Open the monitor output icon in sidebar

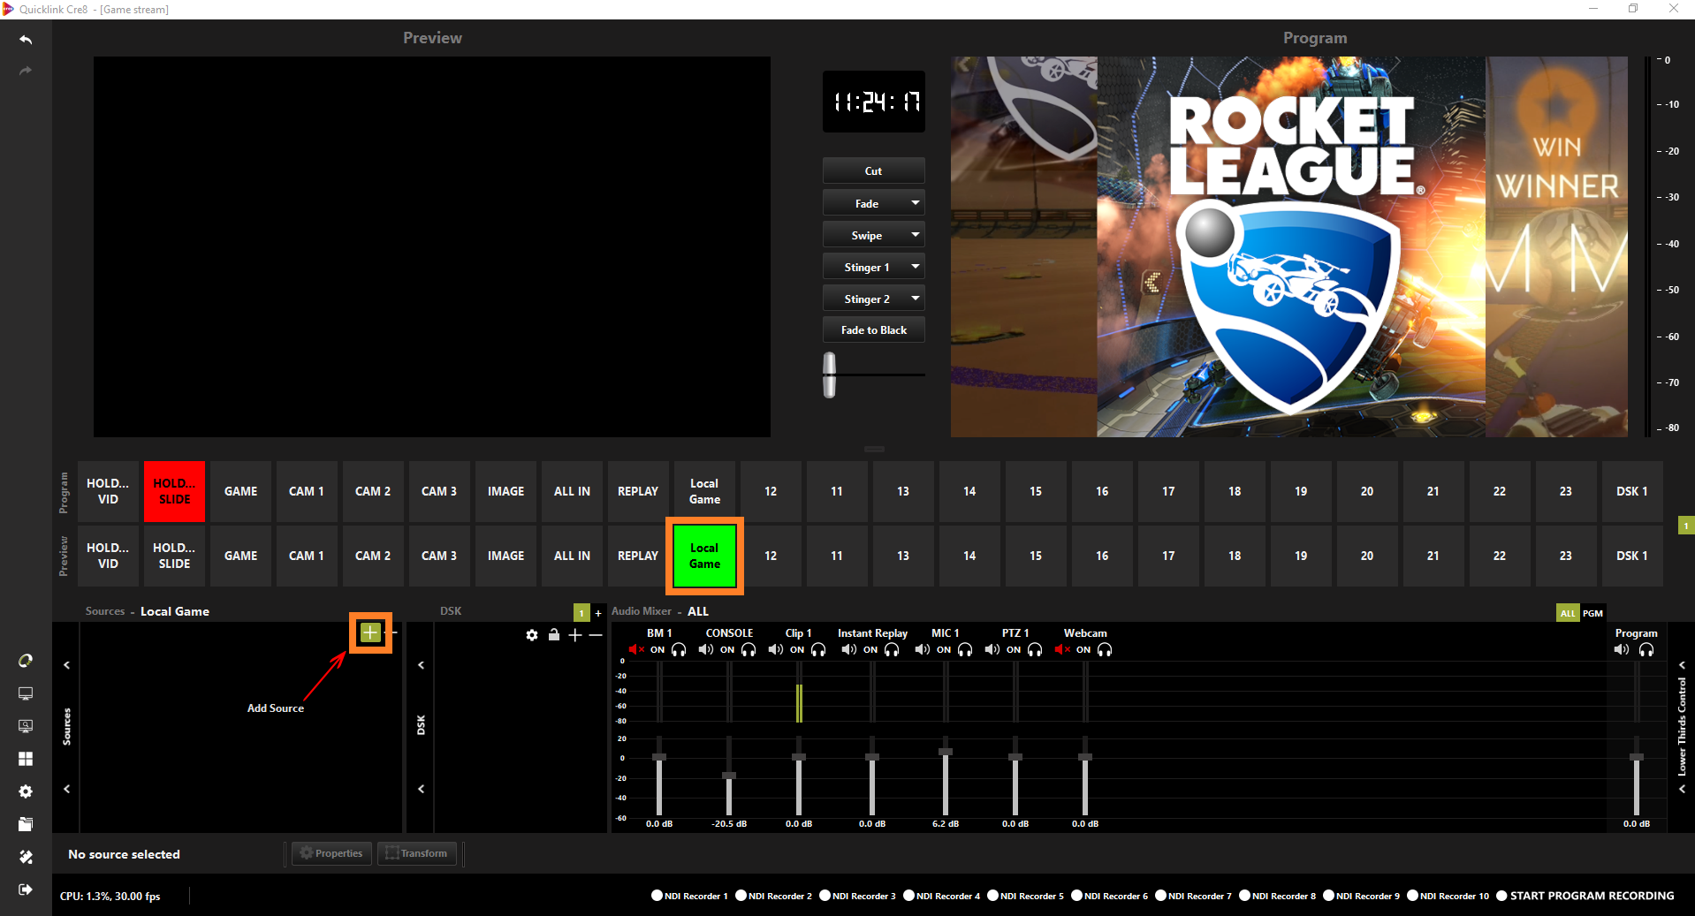[26, 693]
